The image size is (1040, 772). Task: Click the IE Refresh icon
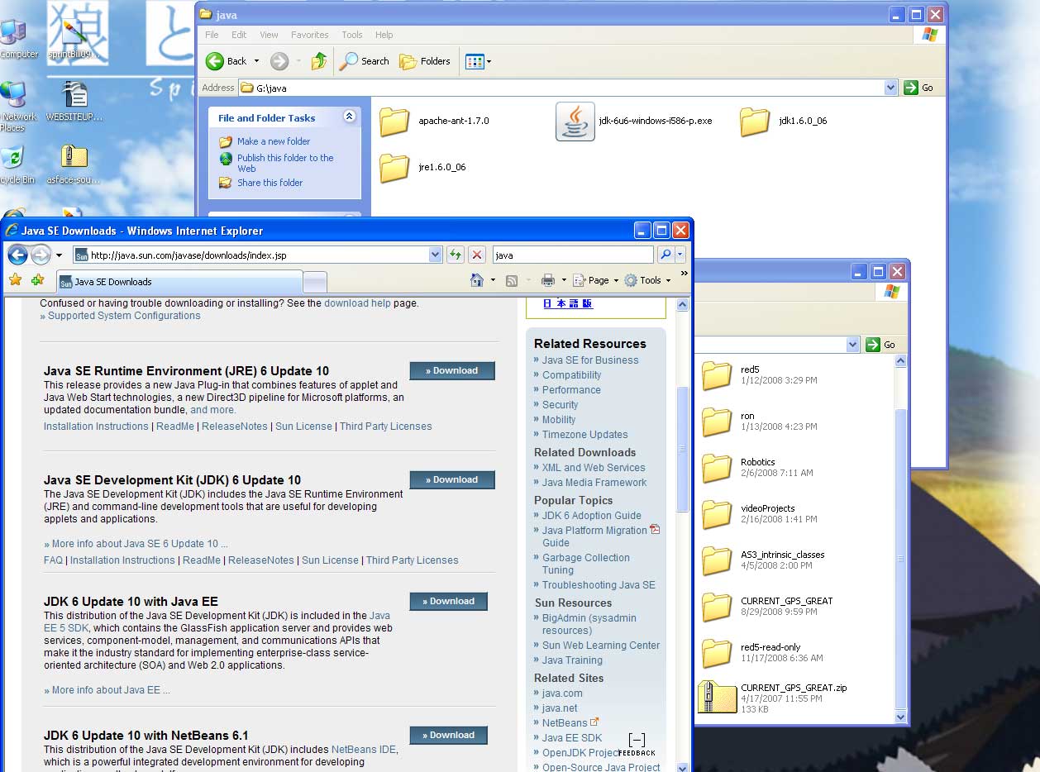pos(455,255)
